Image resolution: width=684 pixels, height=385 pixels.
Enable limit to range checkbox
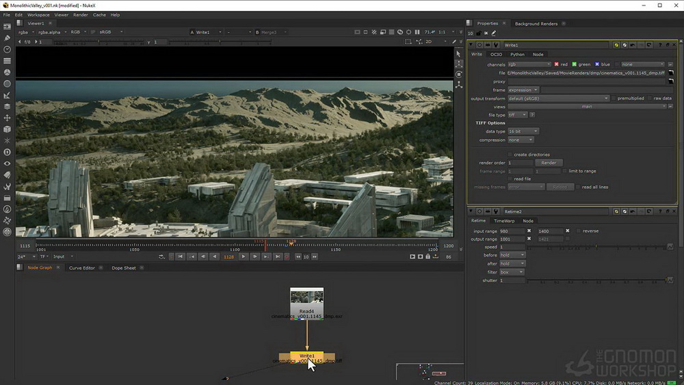click(564, 171)
